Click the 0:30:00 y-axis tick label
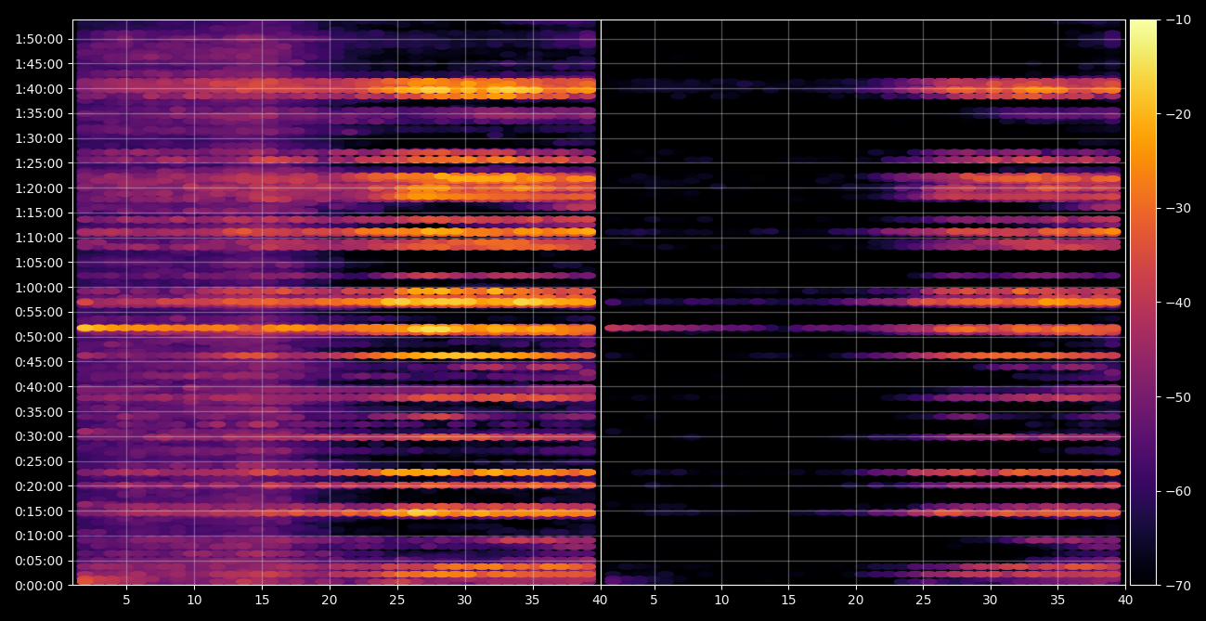The image size is (1206, 621). click(38, 436)
